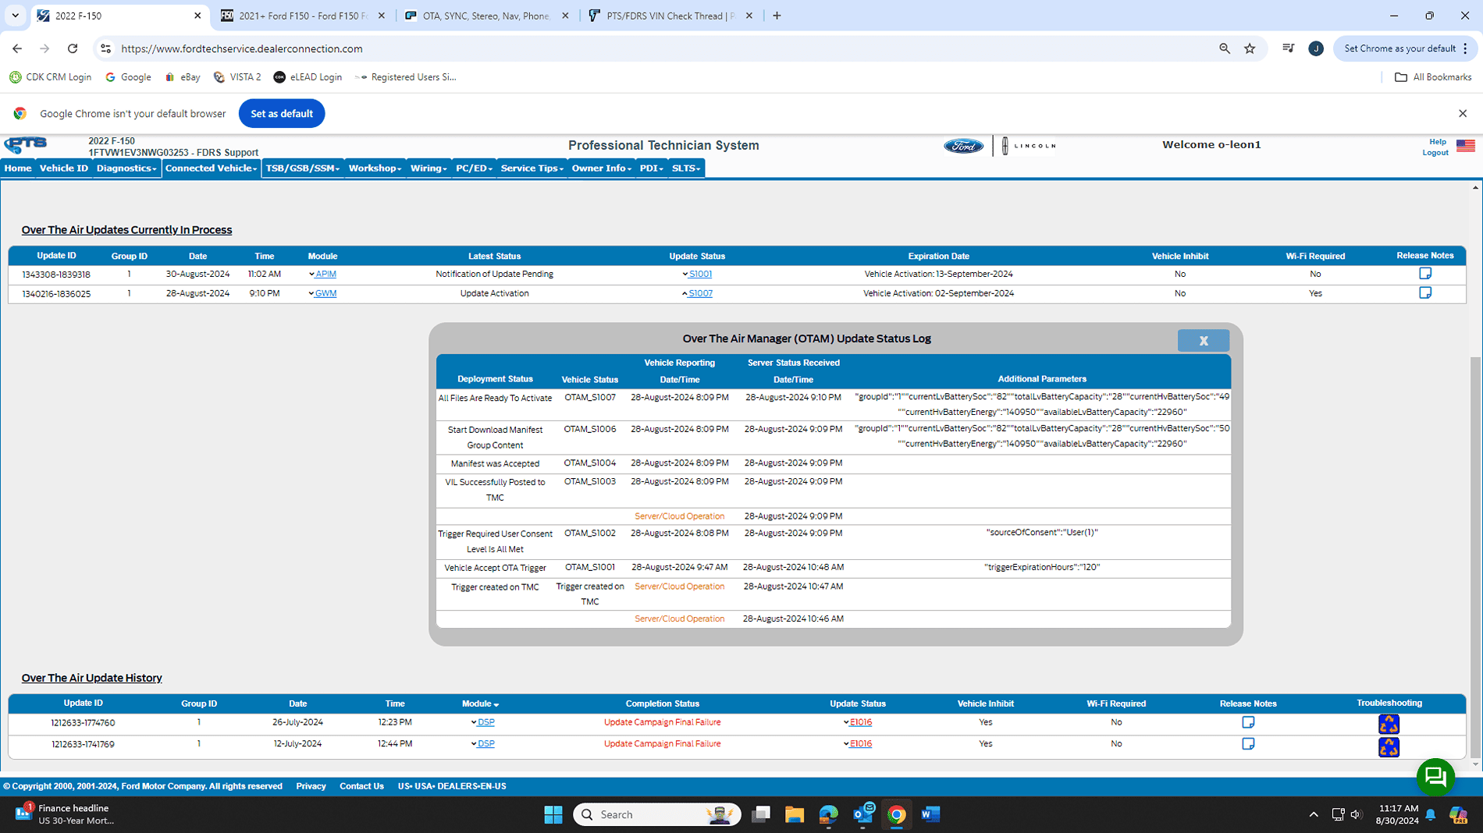1483x833 pixels.
Task: Expand the S1001 update status
Action: [x=699, y=275]
